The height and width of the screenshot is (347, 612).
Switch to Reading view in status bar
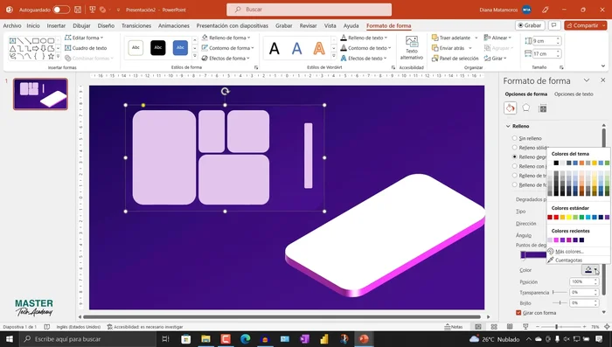point(510,327)
